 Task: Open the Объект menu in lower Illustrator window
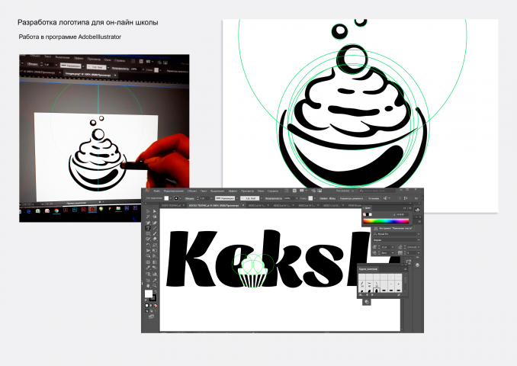pyautogui.click(x=192, y=191)
